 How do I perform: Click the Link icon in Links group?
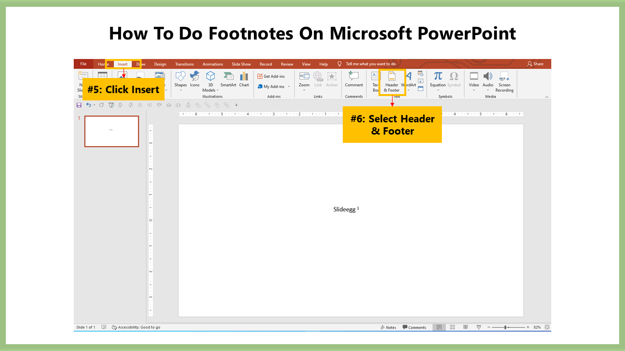pyautogui.click(x=318, y=80)
